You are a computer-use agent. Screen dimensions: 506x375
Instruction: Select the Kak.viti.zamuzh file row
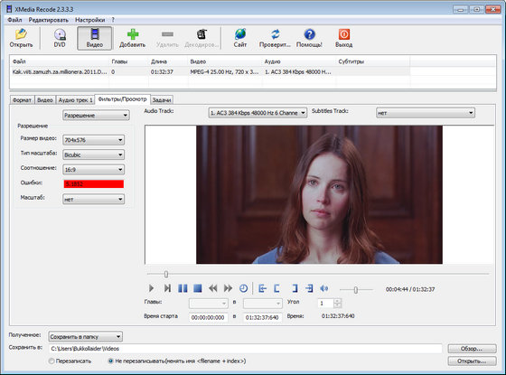[210, 72]
